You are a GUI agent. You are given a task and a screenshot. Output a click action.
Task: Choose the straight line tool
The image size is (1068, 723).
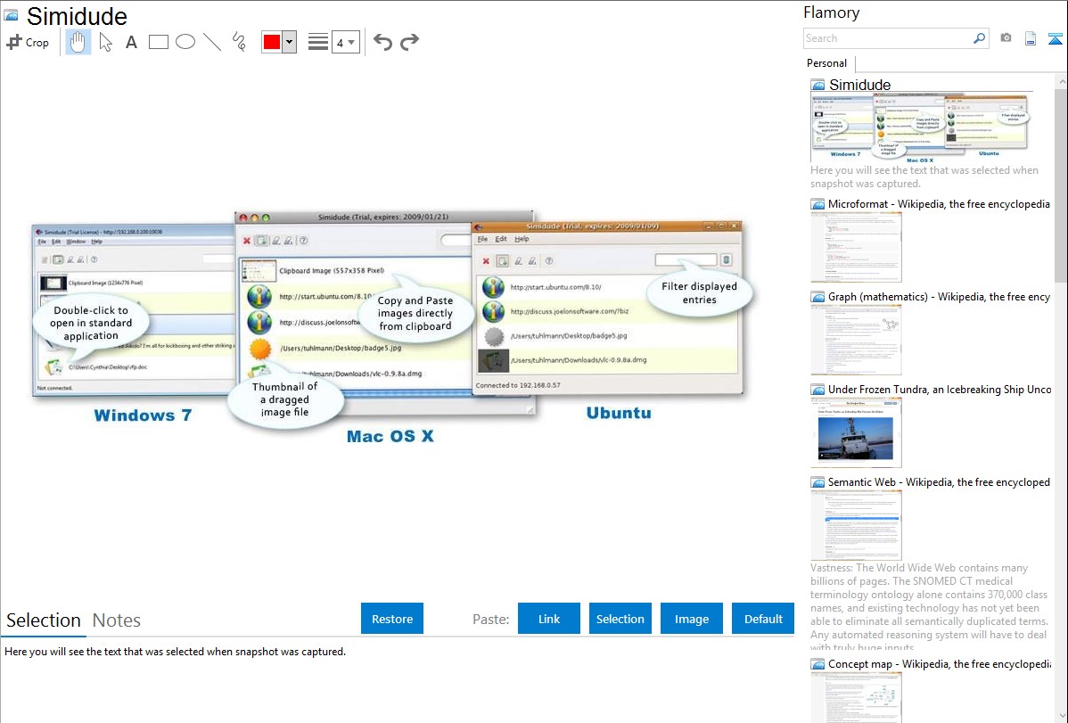212,42
